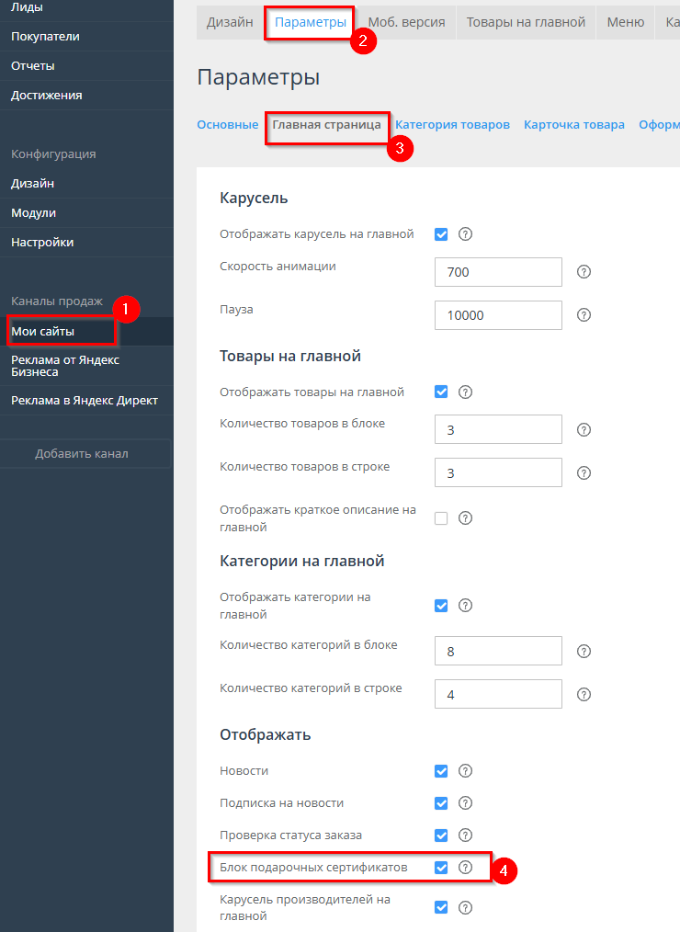Uncheck Подписка на новости checkbox
The height and width of the screenshot is (932, 680).
click(x=441, y=803)
